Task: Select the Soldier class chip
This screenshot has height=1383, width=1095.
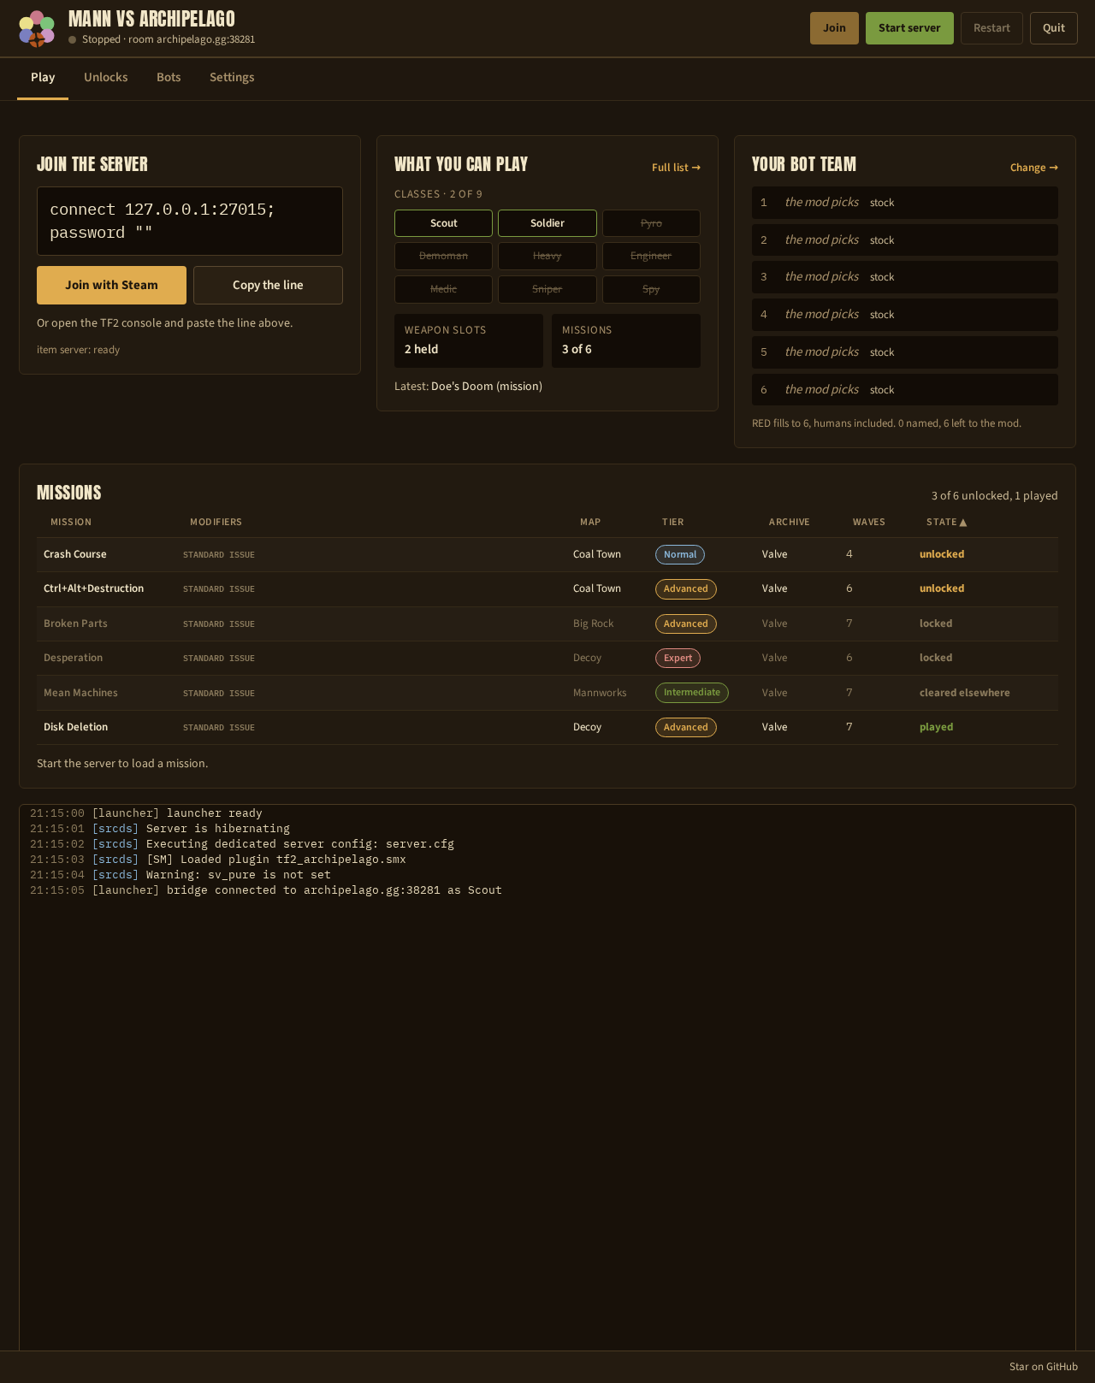Action: point(547,223)
